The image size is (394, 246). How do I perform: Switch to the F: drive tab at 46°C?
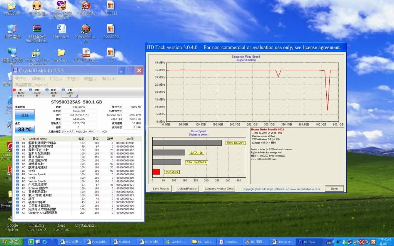click(37, 93)
